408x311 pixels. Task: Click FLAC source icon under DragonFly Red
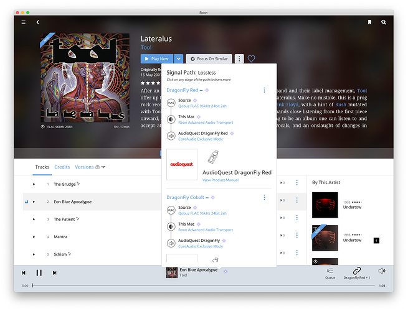click(171, 103)
